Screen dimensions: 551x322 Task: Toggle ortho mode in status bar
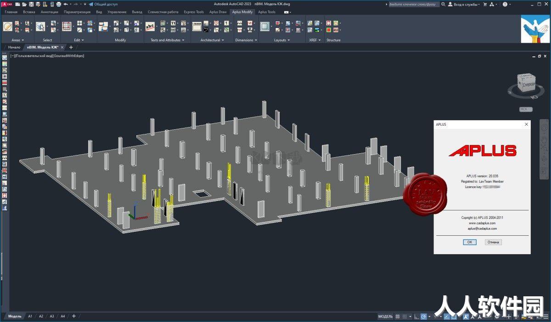[416, 316]
